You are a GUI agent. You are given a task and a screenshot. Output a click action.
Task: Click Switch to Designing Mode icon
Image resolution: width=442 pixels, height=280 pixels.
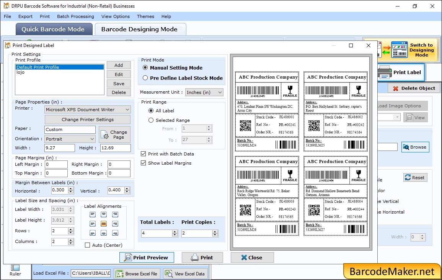click(x=399, y=50)
